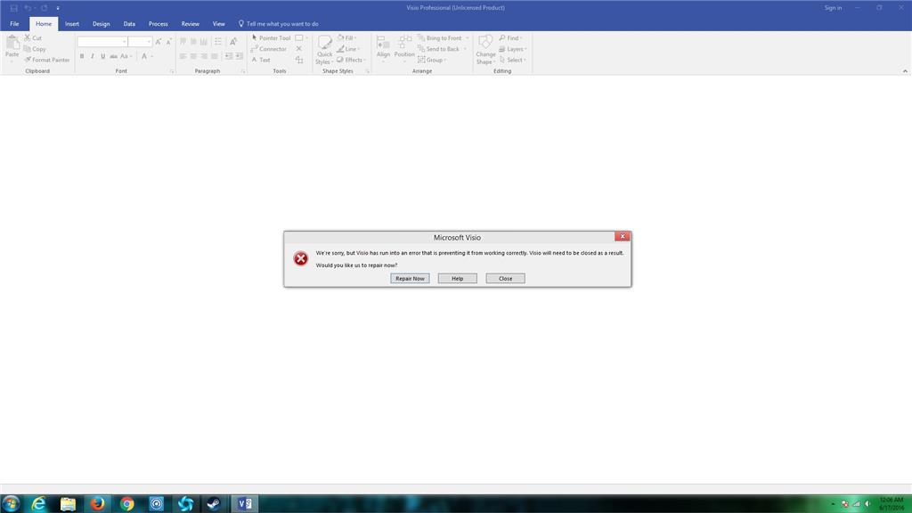This screenshot has height=513, width=912.
Task: Open the Process ribbon tab
Action: [159, 24]
